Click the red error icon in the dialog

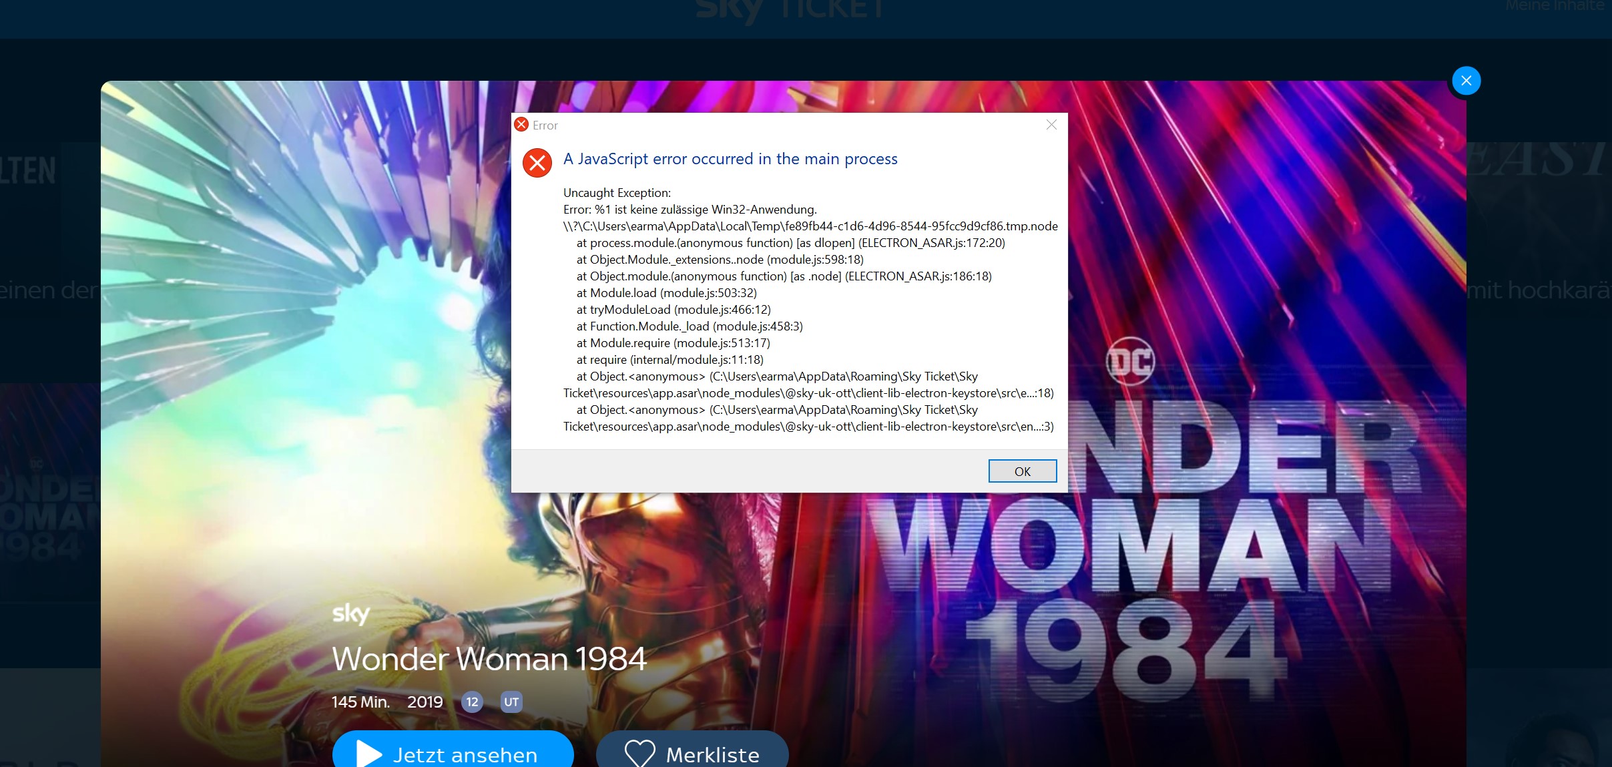537,162
